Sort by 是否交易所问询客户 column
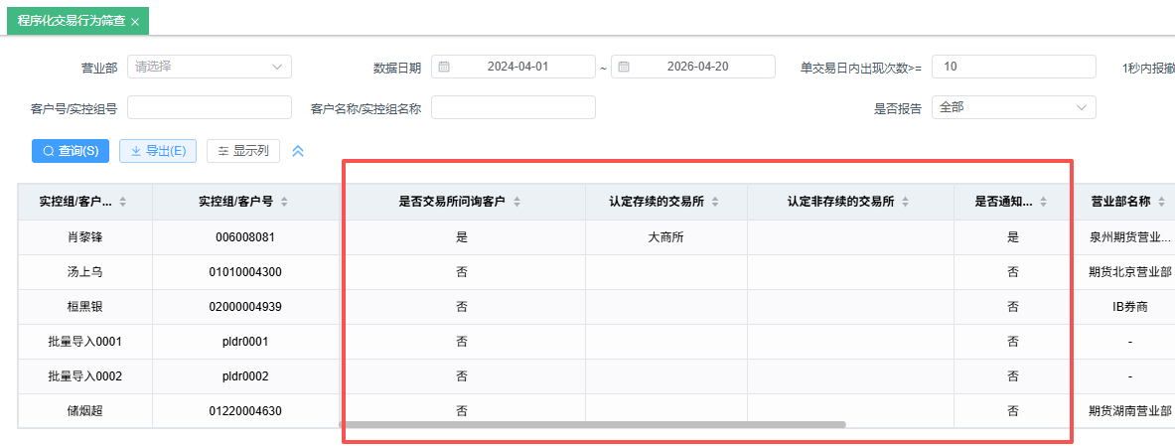This screenshot has width=1175, height=446. click(516, 202)
